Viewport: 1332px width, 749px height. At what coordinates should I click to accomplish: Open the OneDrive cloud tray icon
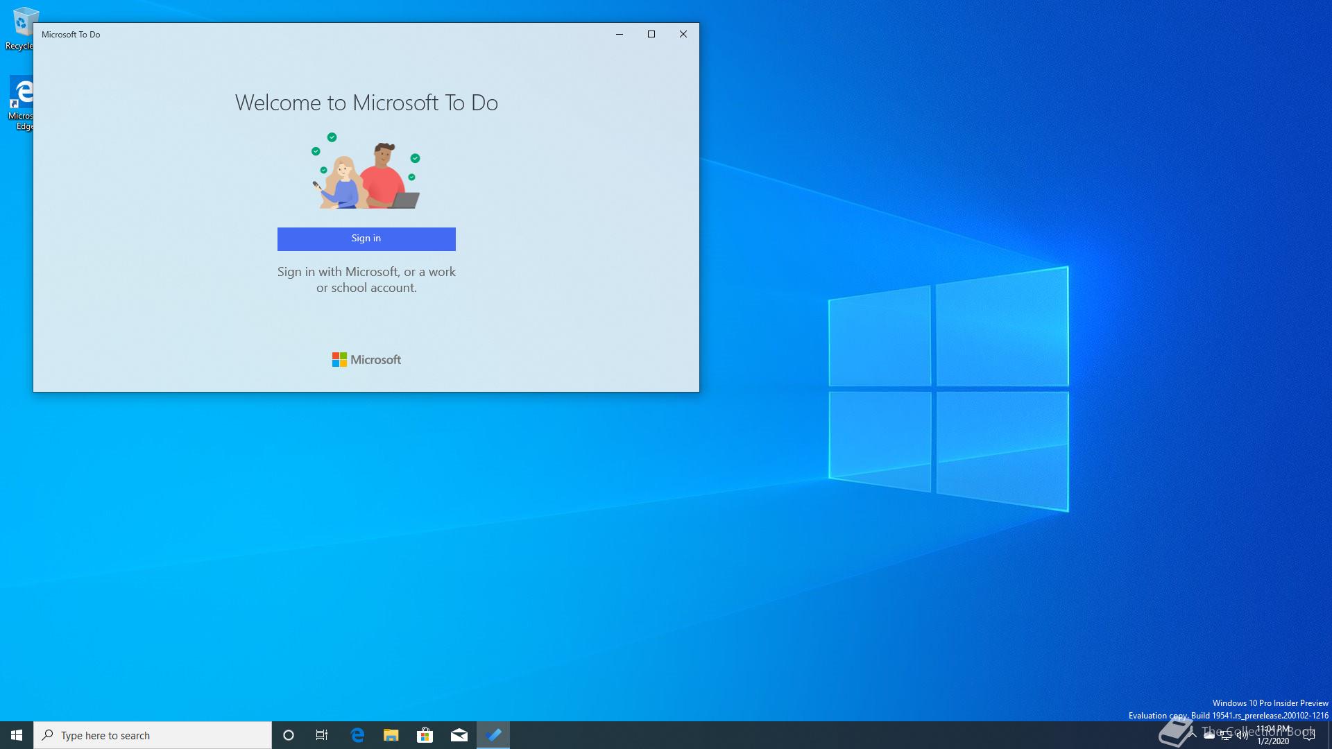pyautogui.click(x=1209, y=735)
